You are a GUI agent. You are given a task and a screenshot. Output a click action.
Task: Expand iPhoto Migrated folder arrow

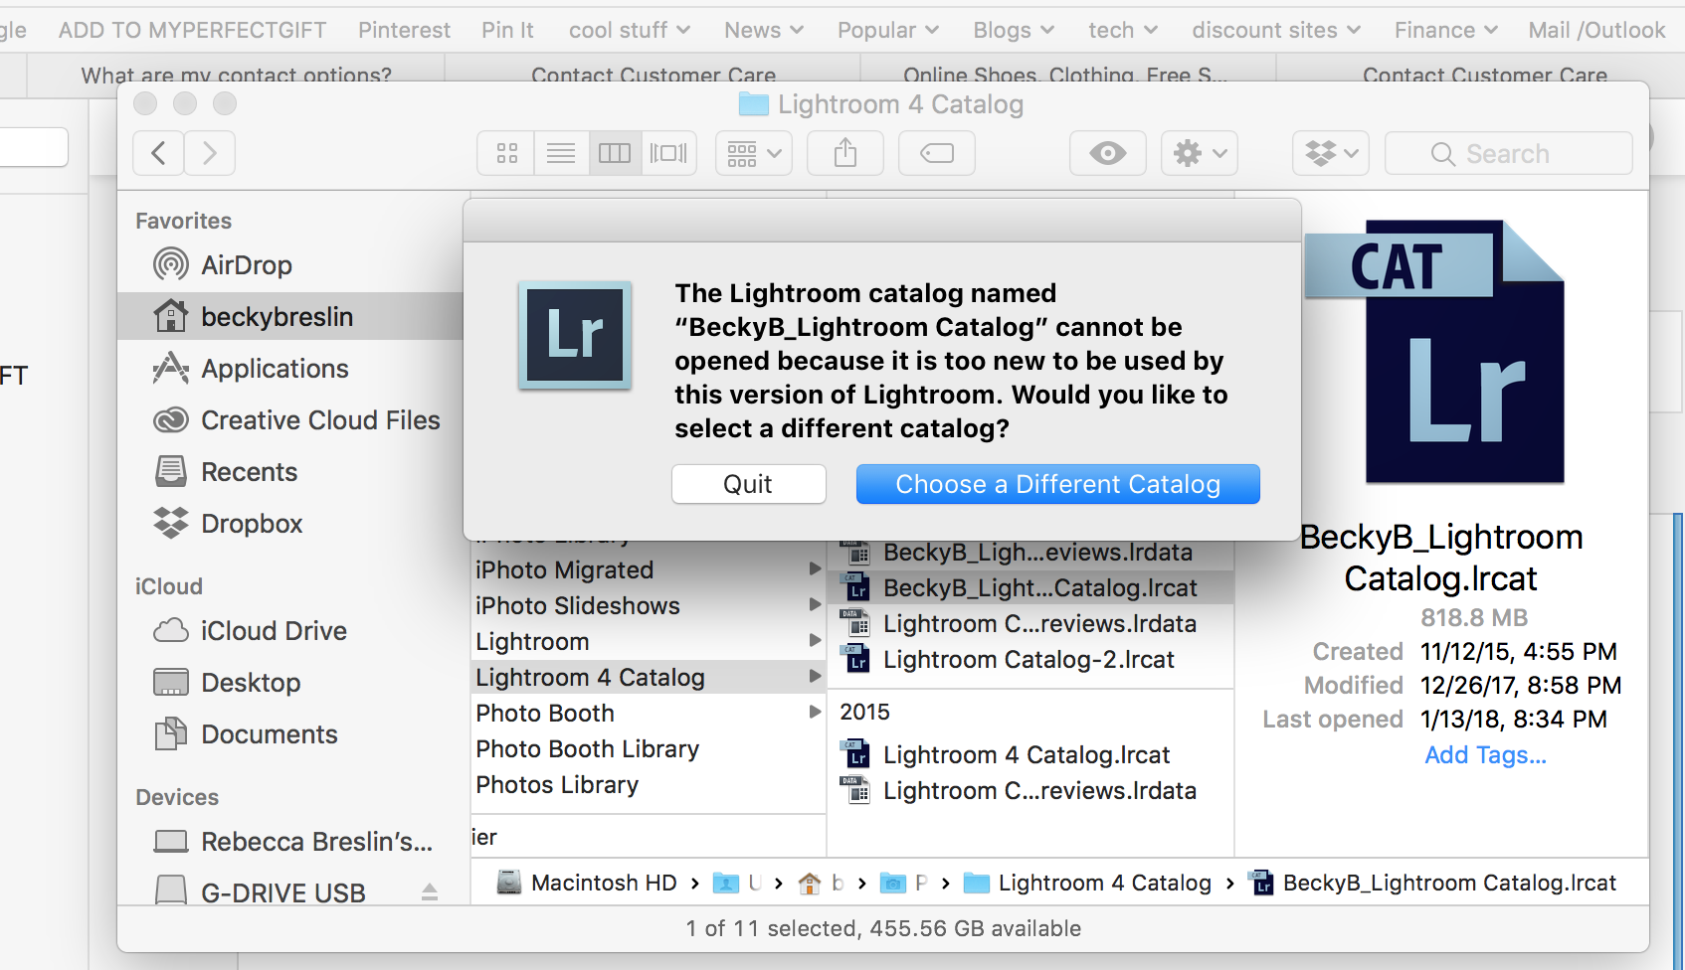pos(816,569)
